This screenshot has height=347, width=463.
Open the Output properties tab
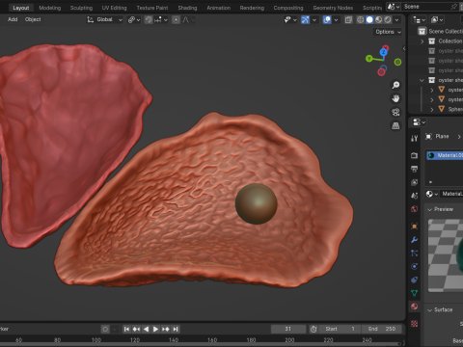pyautogui.click(x=415, y=169)
